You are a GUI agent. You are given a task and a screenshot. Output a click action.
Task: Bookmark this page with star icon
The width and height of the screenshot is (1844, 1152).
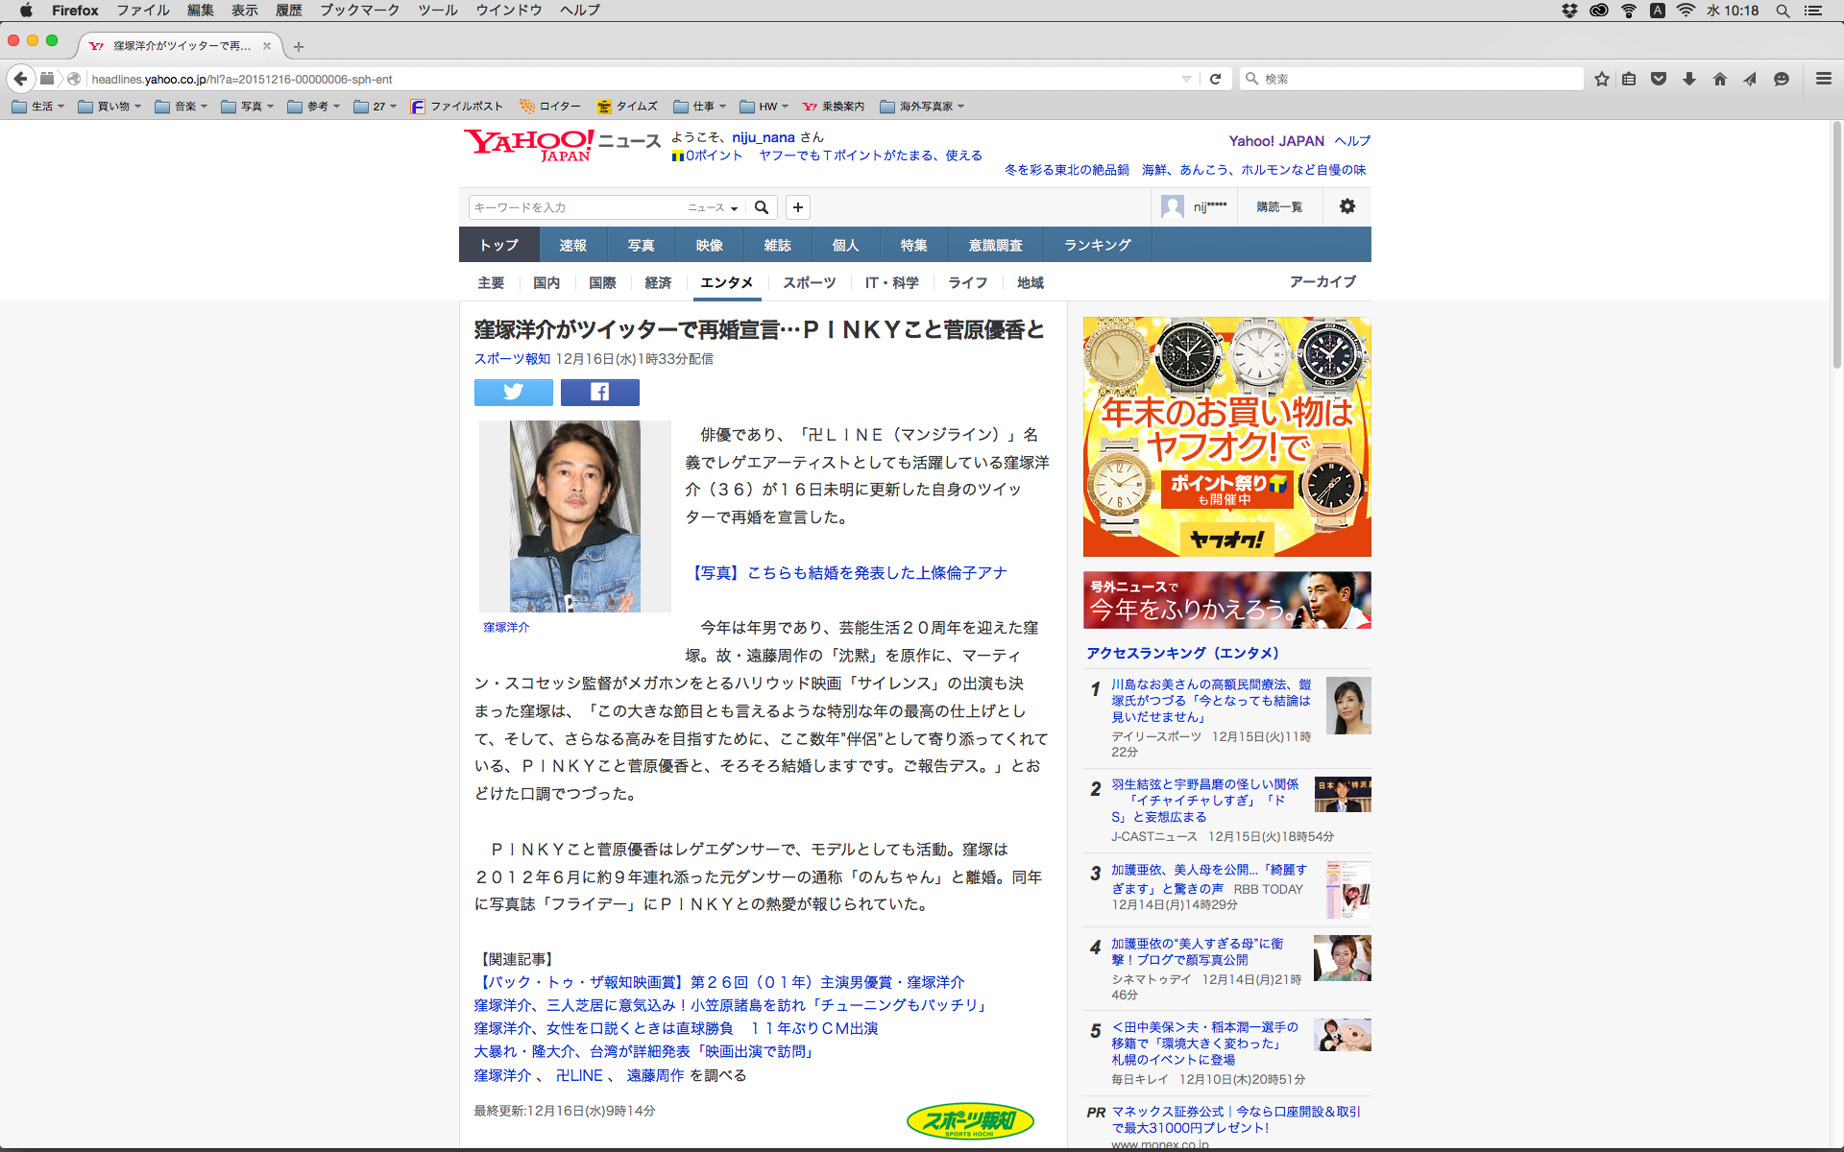(1601, 79)
